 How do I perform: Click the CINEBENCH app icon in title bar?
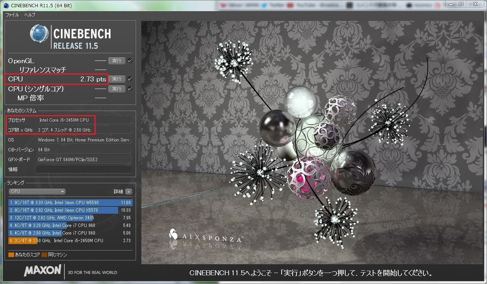pos(6,5)
